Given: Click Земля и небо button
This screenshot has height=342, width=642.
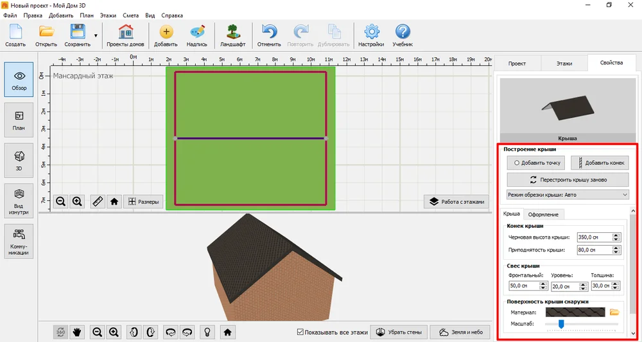Looking at the screenshot, I should [x=460, y=332].
